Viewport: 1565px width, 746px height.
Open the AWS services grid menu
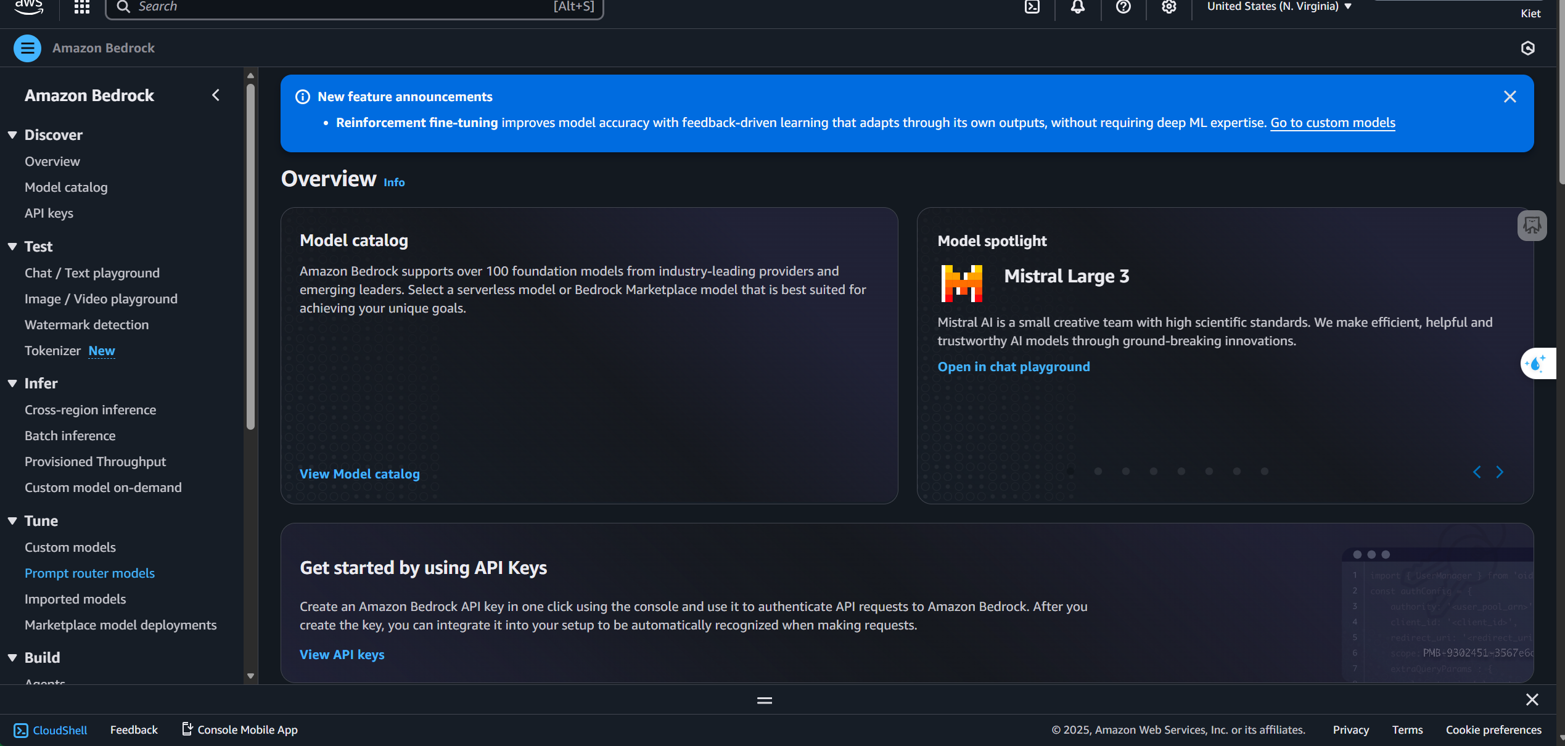[x=82, y=7]
